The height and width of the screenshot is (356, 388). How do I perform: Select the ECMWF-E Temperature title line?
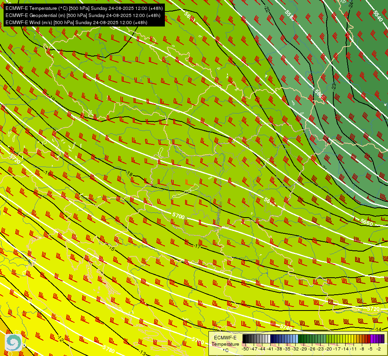point(84,8)
